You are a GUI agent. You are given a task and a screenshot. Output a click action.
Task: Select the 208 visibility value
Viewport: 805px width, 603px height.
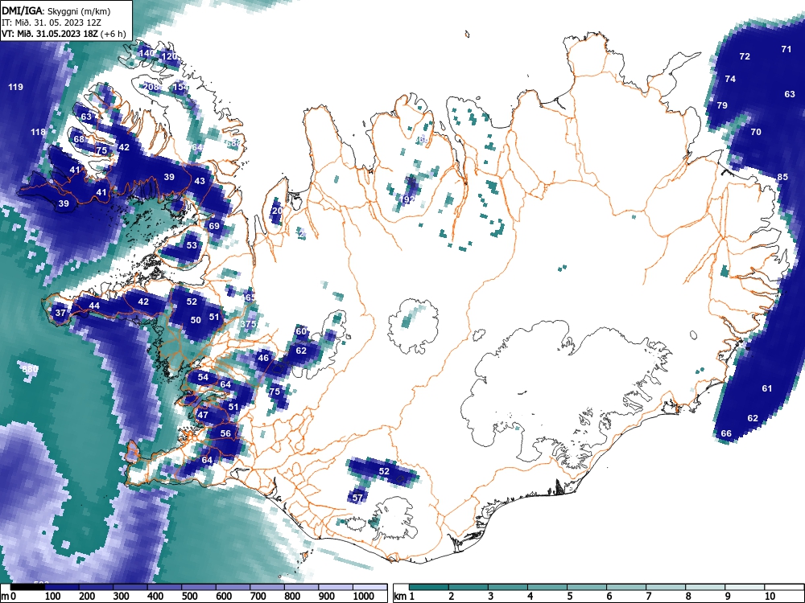pyautogui.click(x=151, y=87)
